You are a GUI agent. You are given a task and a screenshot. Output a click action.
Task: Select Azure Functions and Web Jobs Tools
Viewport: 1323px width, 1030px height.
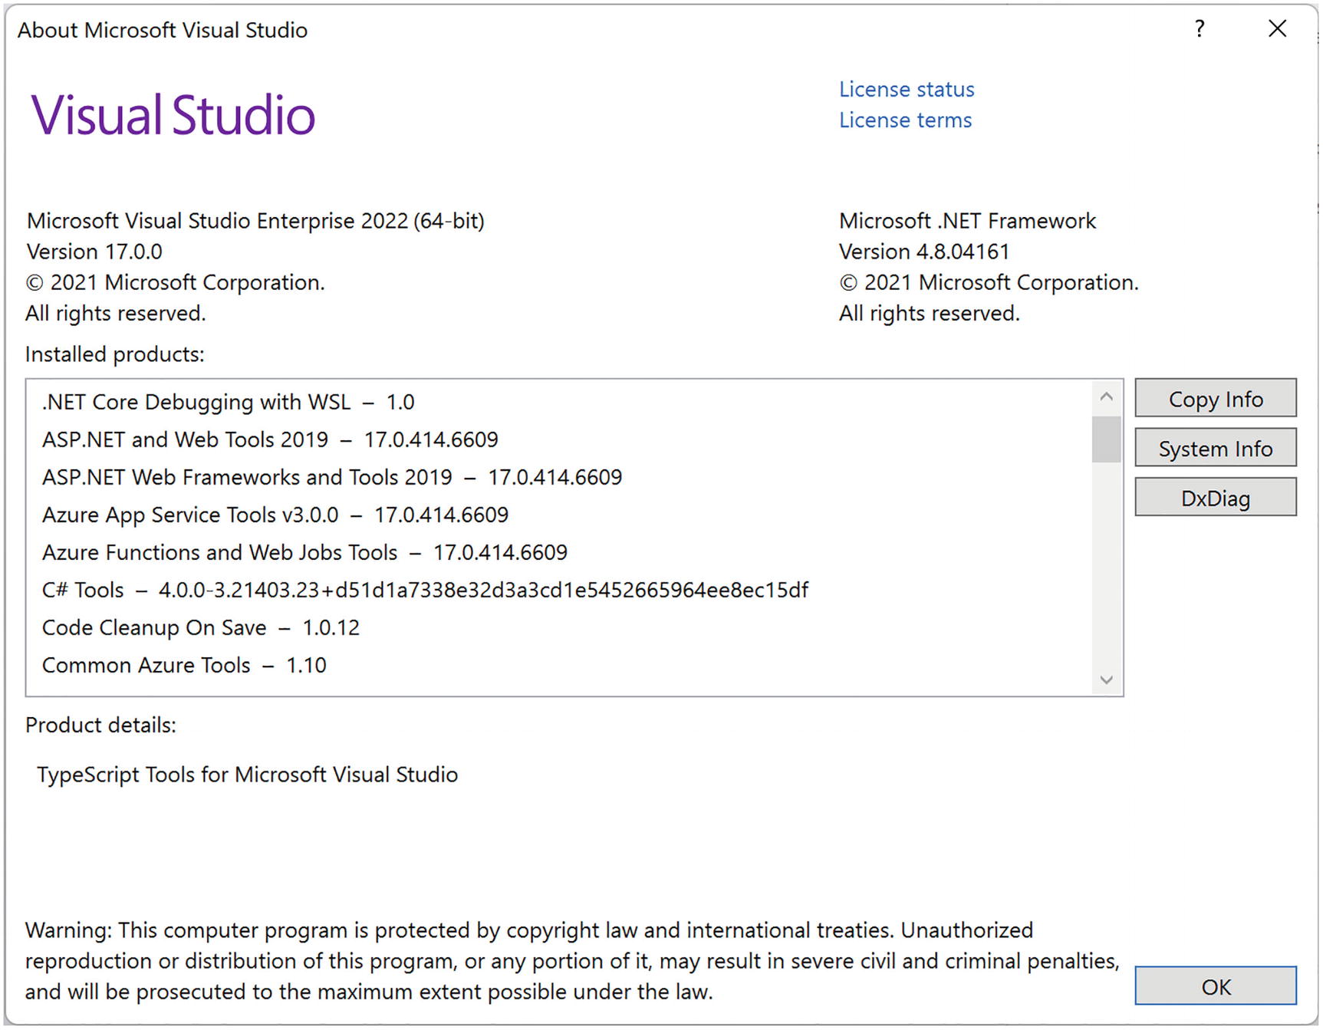[x=304, y=553]
